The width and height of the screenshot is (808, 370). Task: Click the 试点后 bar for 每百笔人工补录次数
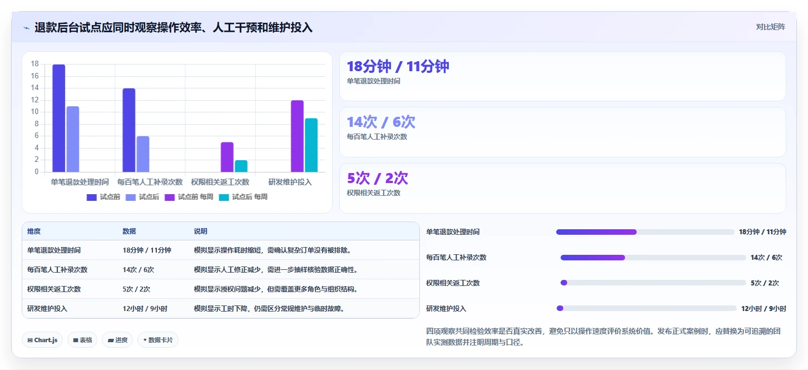click(x=143, y=154)
